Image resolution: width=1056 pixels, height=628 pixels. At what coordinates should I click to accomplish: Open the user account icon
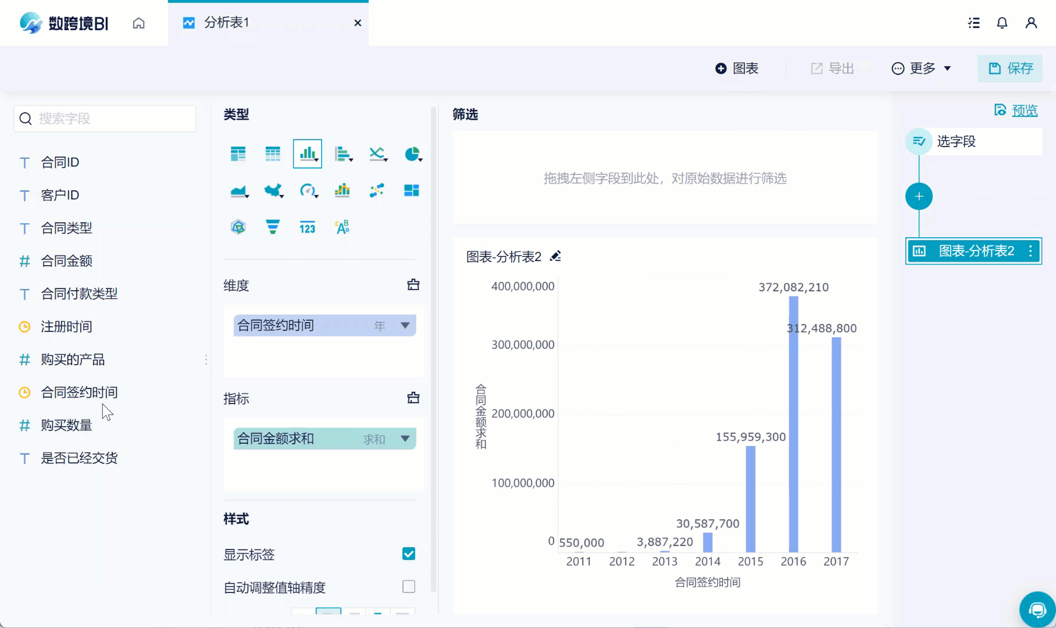(x=1031, y=23)
